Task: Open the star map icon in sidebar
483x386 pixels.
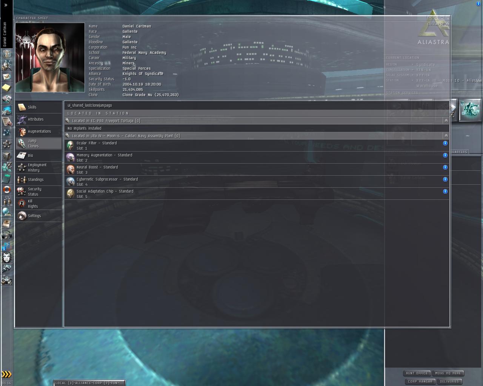Action: 7,133
